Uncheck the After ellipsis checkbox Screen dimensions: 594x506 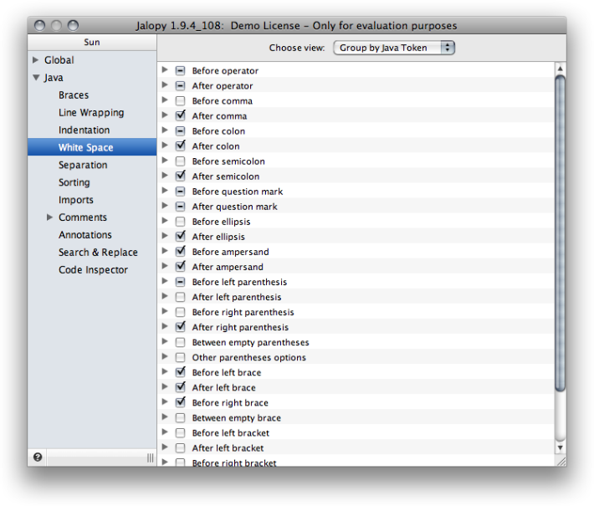[181, 237]
